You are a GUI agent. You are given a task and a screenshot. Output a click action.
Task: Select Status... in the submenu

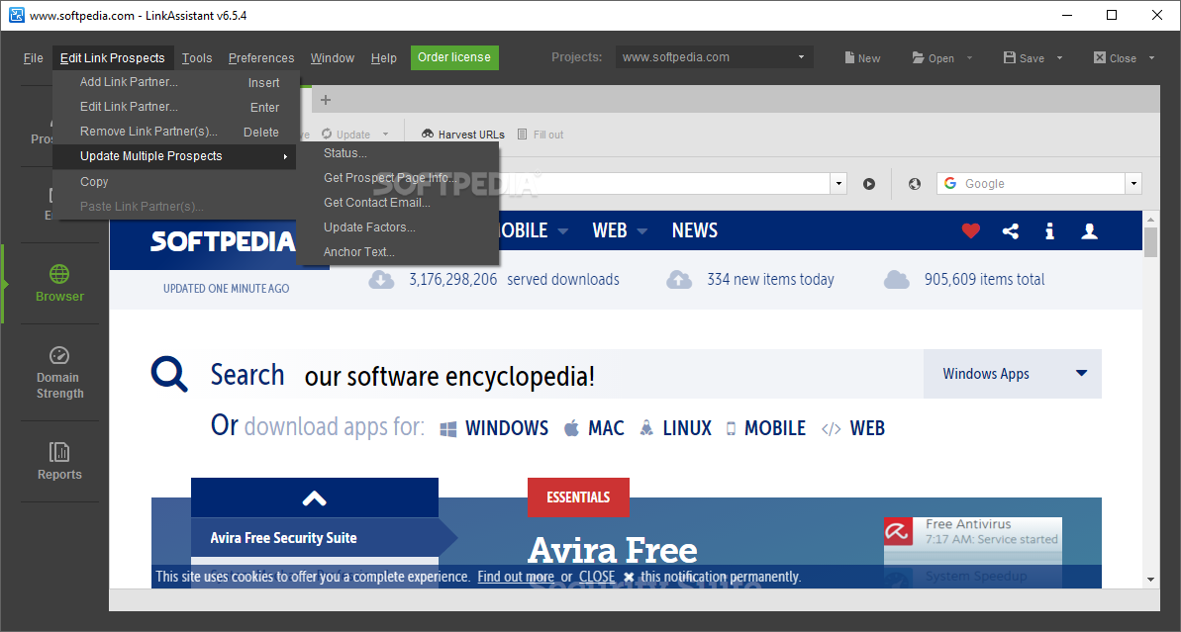[398, 152]
